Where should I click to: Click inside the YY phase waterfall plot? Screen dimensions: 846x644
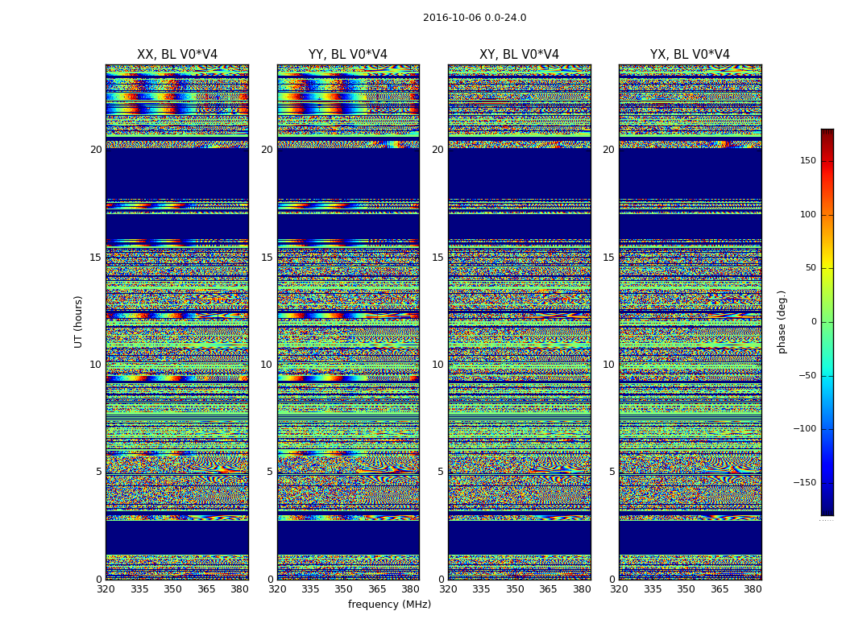coord(348,322)
